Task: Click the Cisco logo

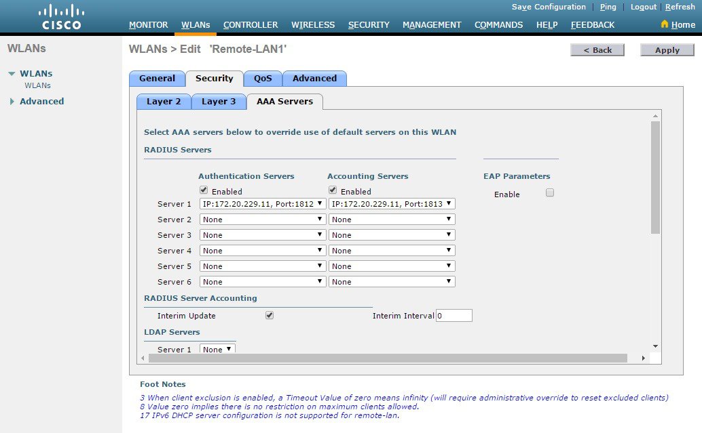Action: coord(61,17)
